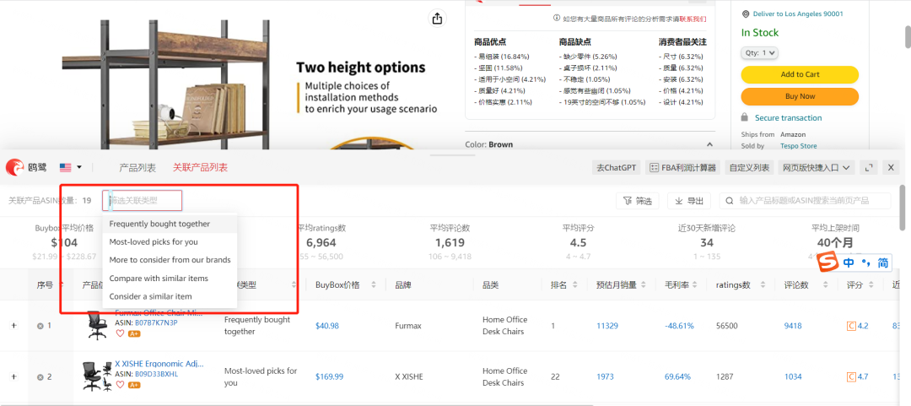Click the 自定义列表 button
This screenshot has width=911, height=406.
coord(750,167)
